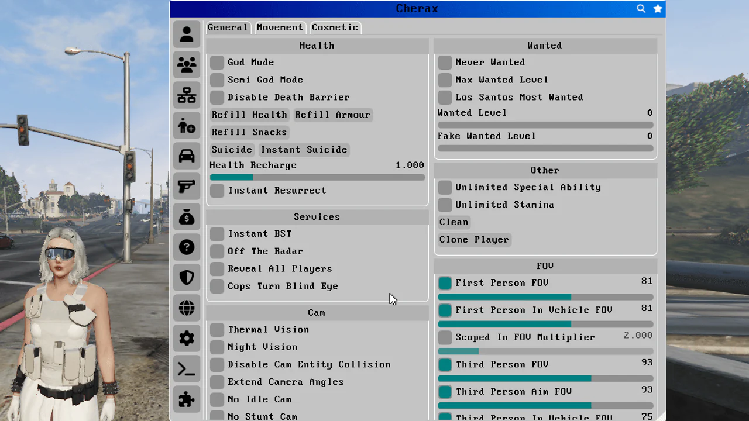This screenshot has width=749, height=421.
Task: Disable First Person In Vehicle FOV checkbox
Action: pyautogui.click(x=445, y=310)
